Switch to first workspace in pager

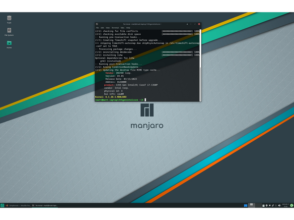coord(251,205)
